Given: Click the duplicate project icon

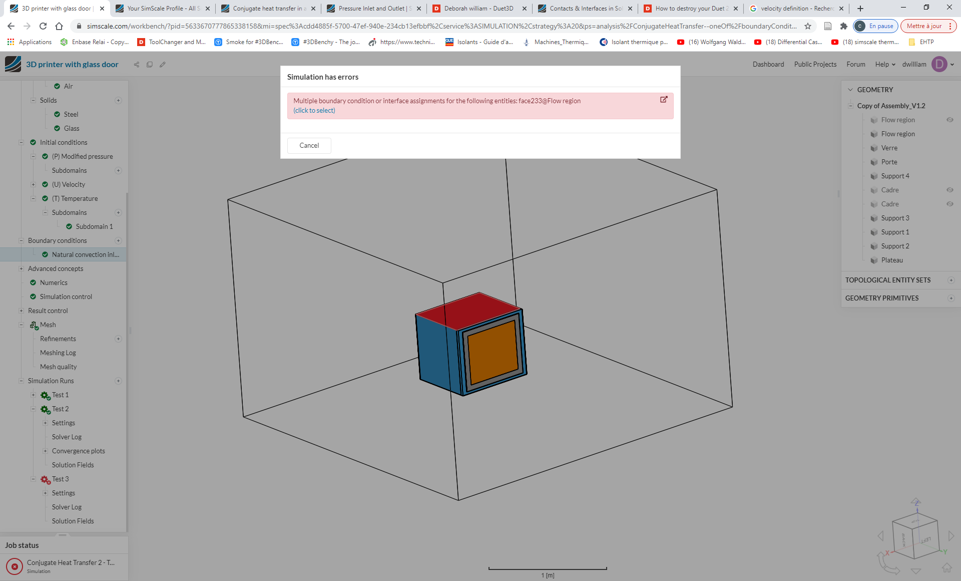Looking at the screenshot, I should click(150, 65).
